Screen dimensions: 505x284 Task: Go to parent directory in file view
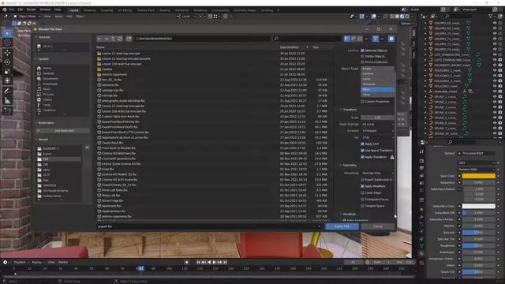click(113, 39)
